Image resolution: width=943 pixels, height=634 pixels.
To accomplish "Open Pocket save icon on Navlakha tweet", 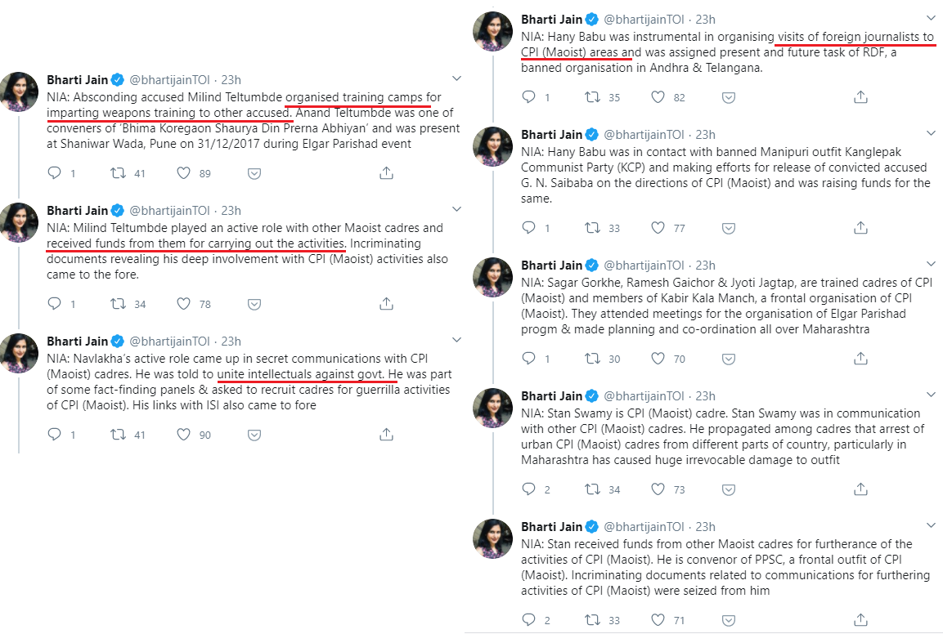I will pyautogui.click(x=254, y=435).
